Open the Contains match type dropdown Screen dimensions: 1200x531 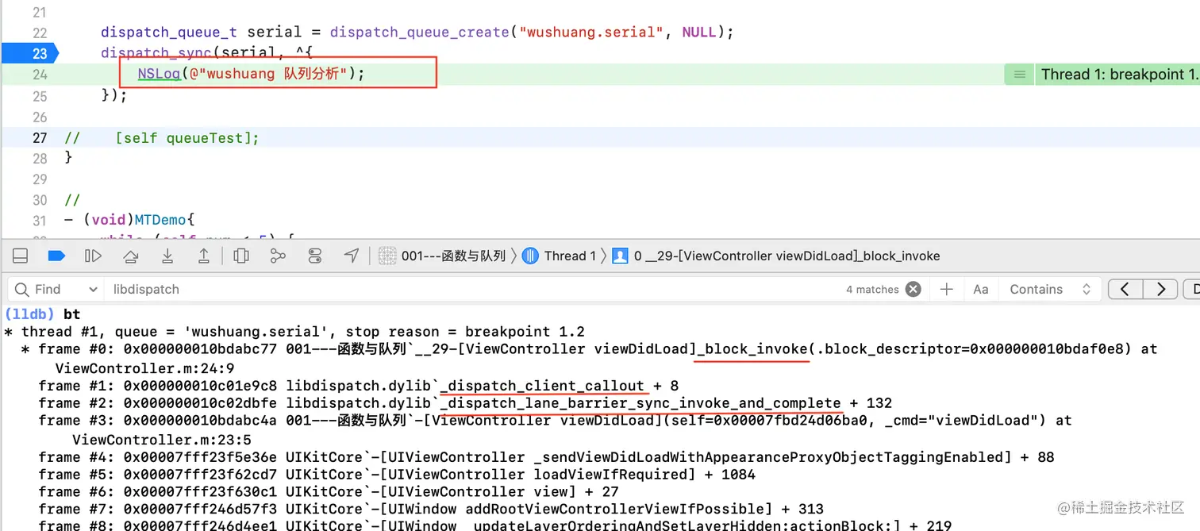[x=1049, y=289]
